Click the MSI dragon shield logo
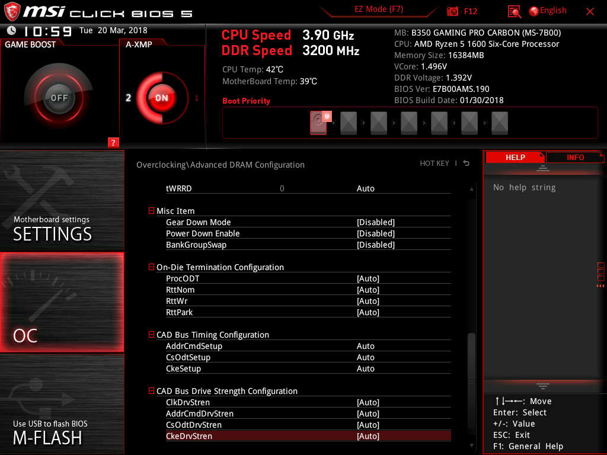This screenshot has width=607, height=455. pyautogui.click(x=12, y=12)
